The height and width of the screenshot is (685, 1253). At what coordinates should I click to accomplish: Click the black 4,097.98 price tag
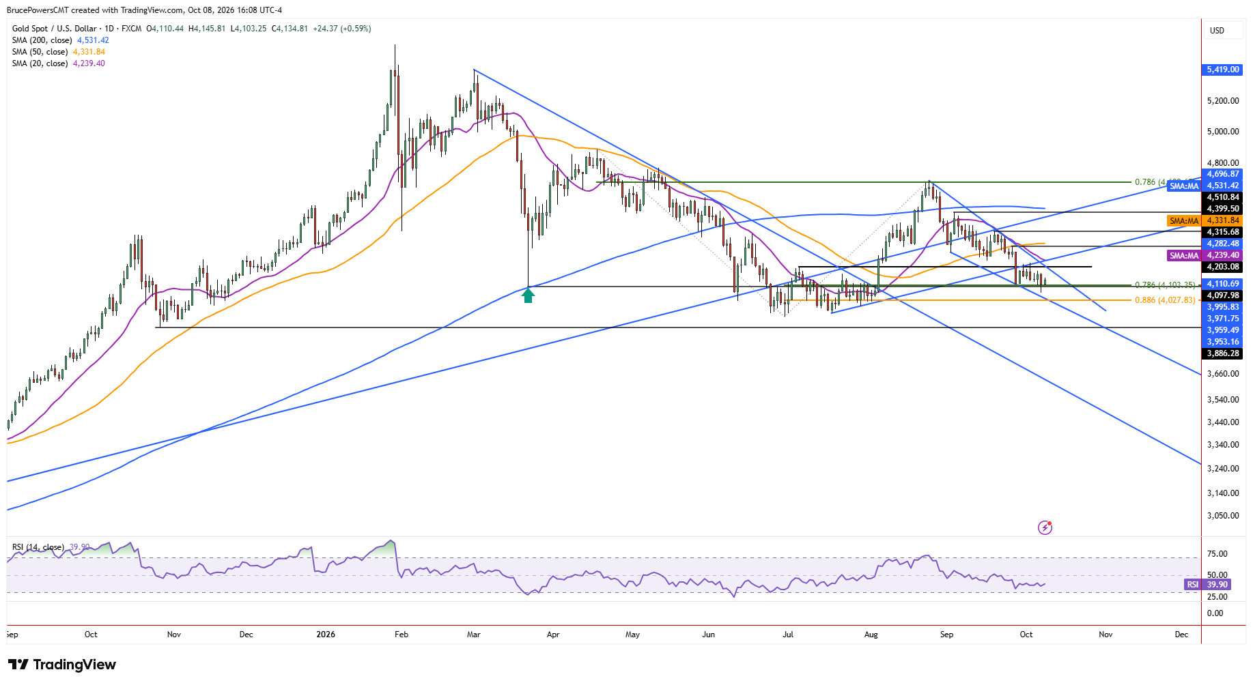point(1222,295)
